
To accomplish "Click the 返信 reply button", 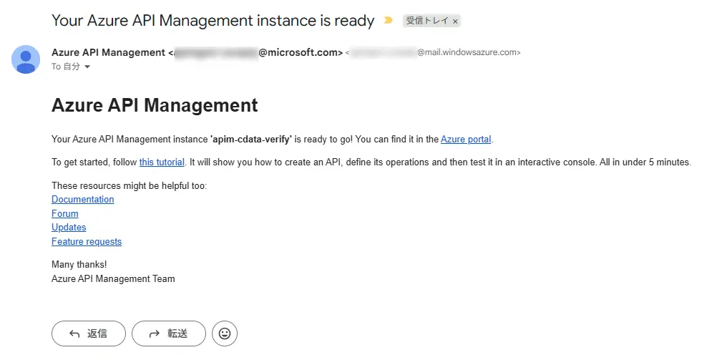I will pos(89,334).
